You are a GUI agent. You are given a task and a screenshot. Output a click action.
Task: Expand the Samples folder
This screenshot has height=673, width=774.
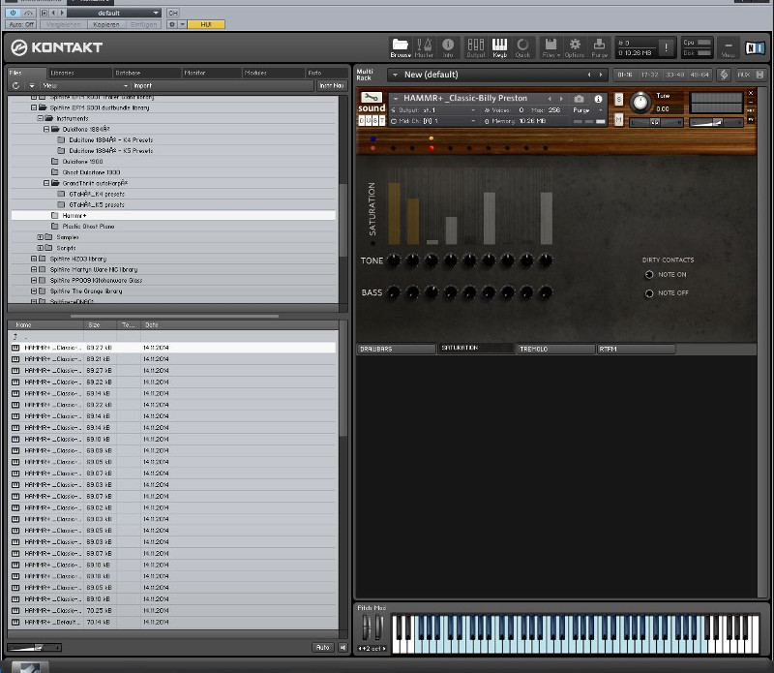[41, 237]
